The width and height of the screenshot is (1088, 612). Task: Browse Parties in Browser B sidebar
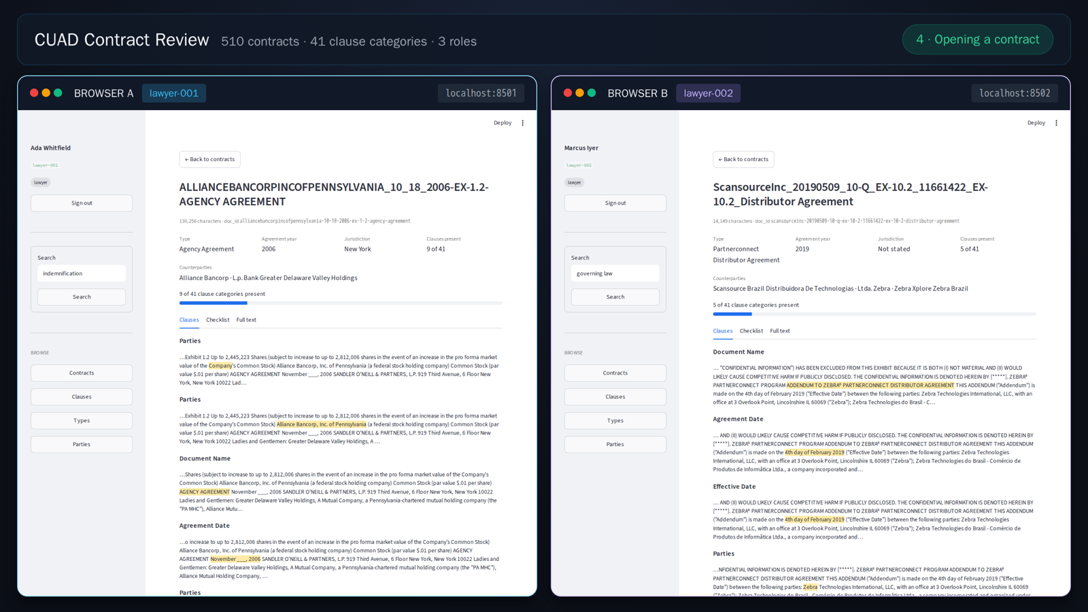click(x=615, y=444)
